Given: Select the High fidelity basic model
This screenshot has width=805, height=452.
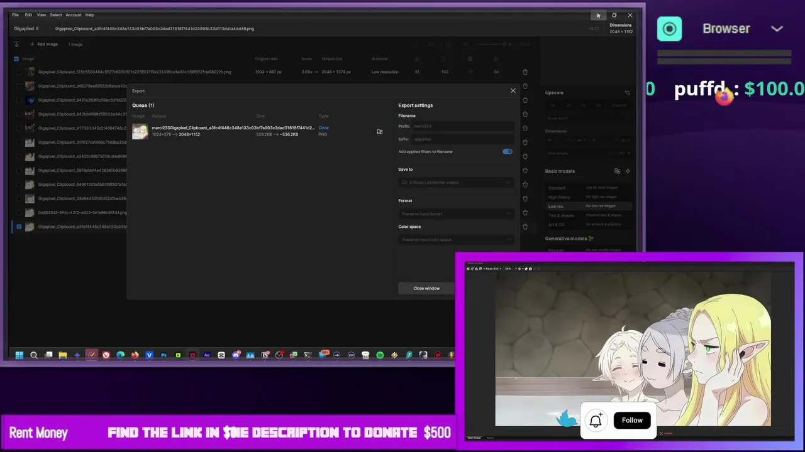Looking at the screenshot, I should click(x=588, y=197).
